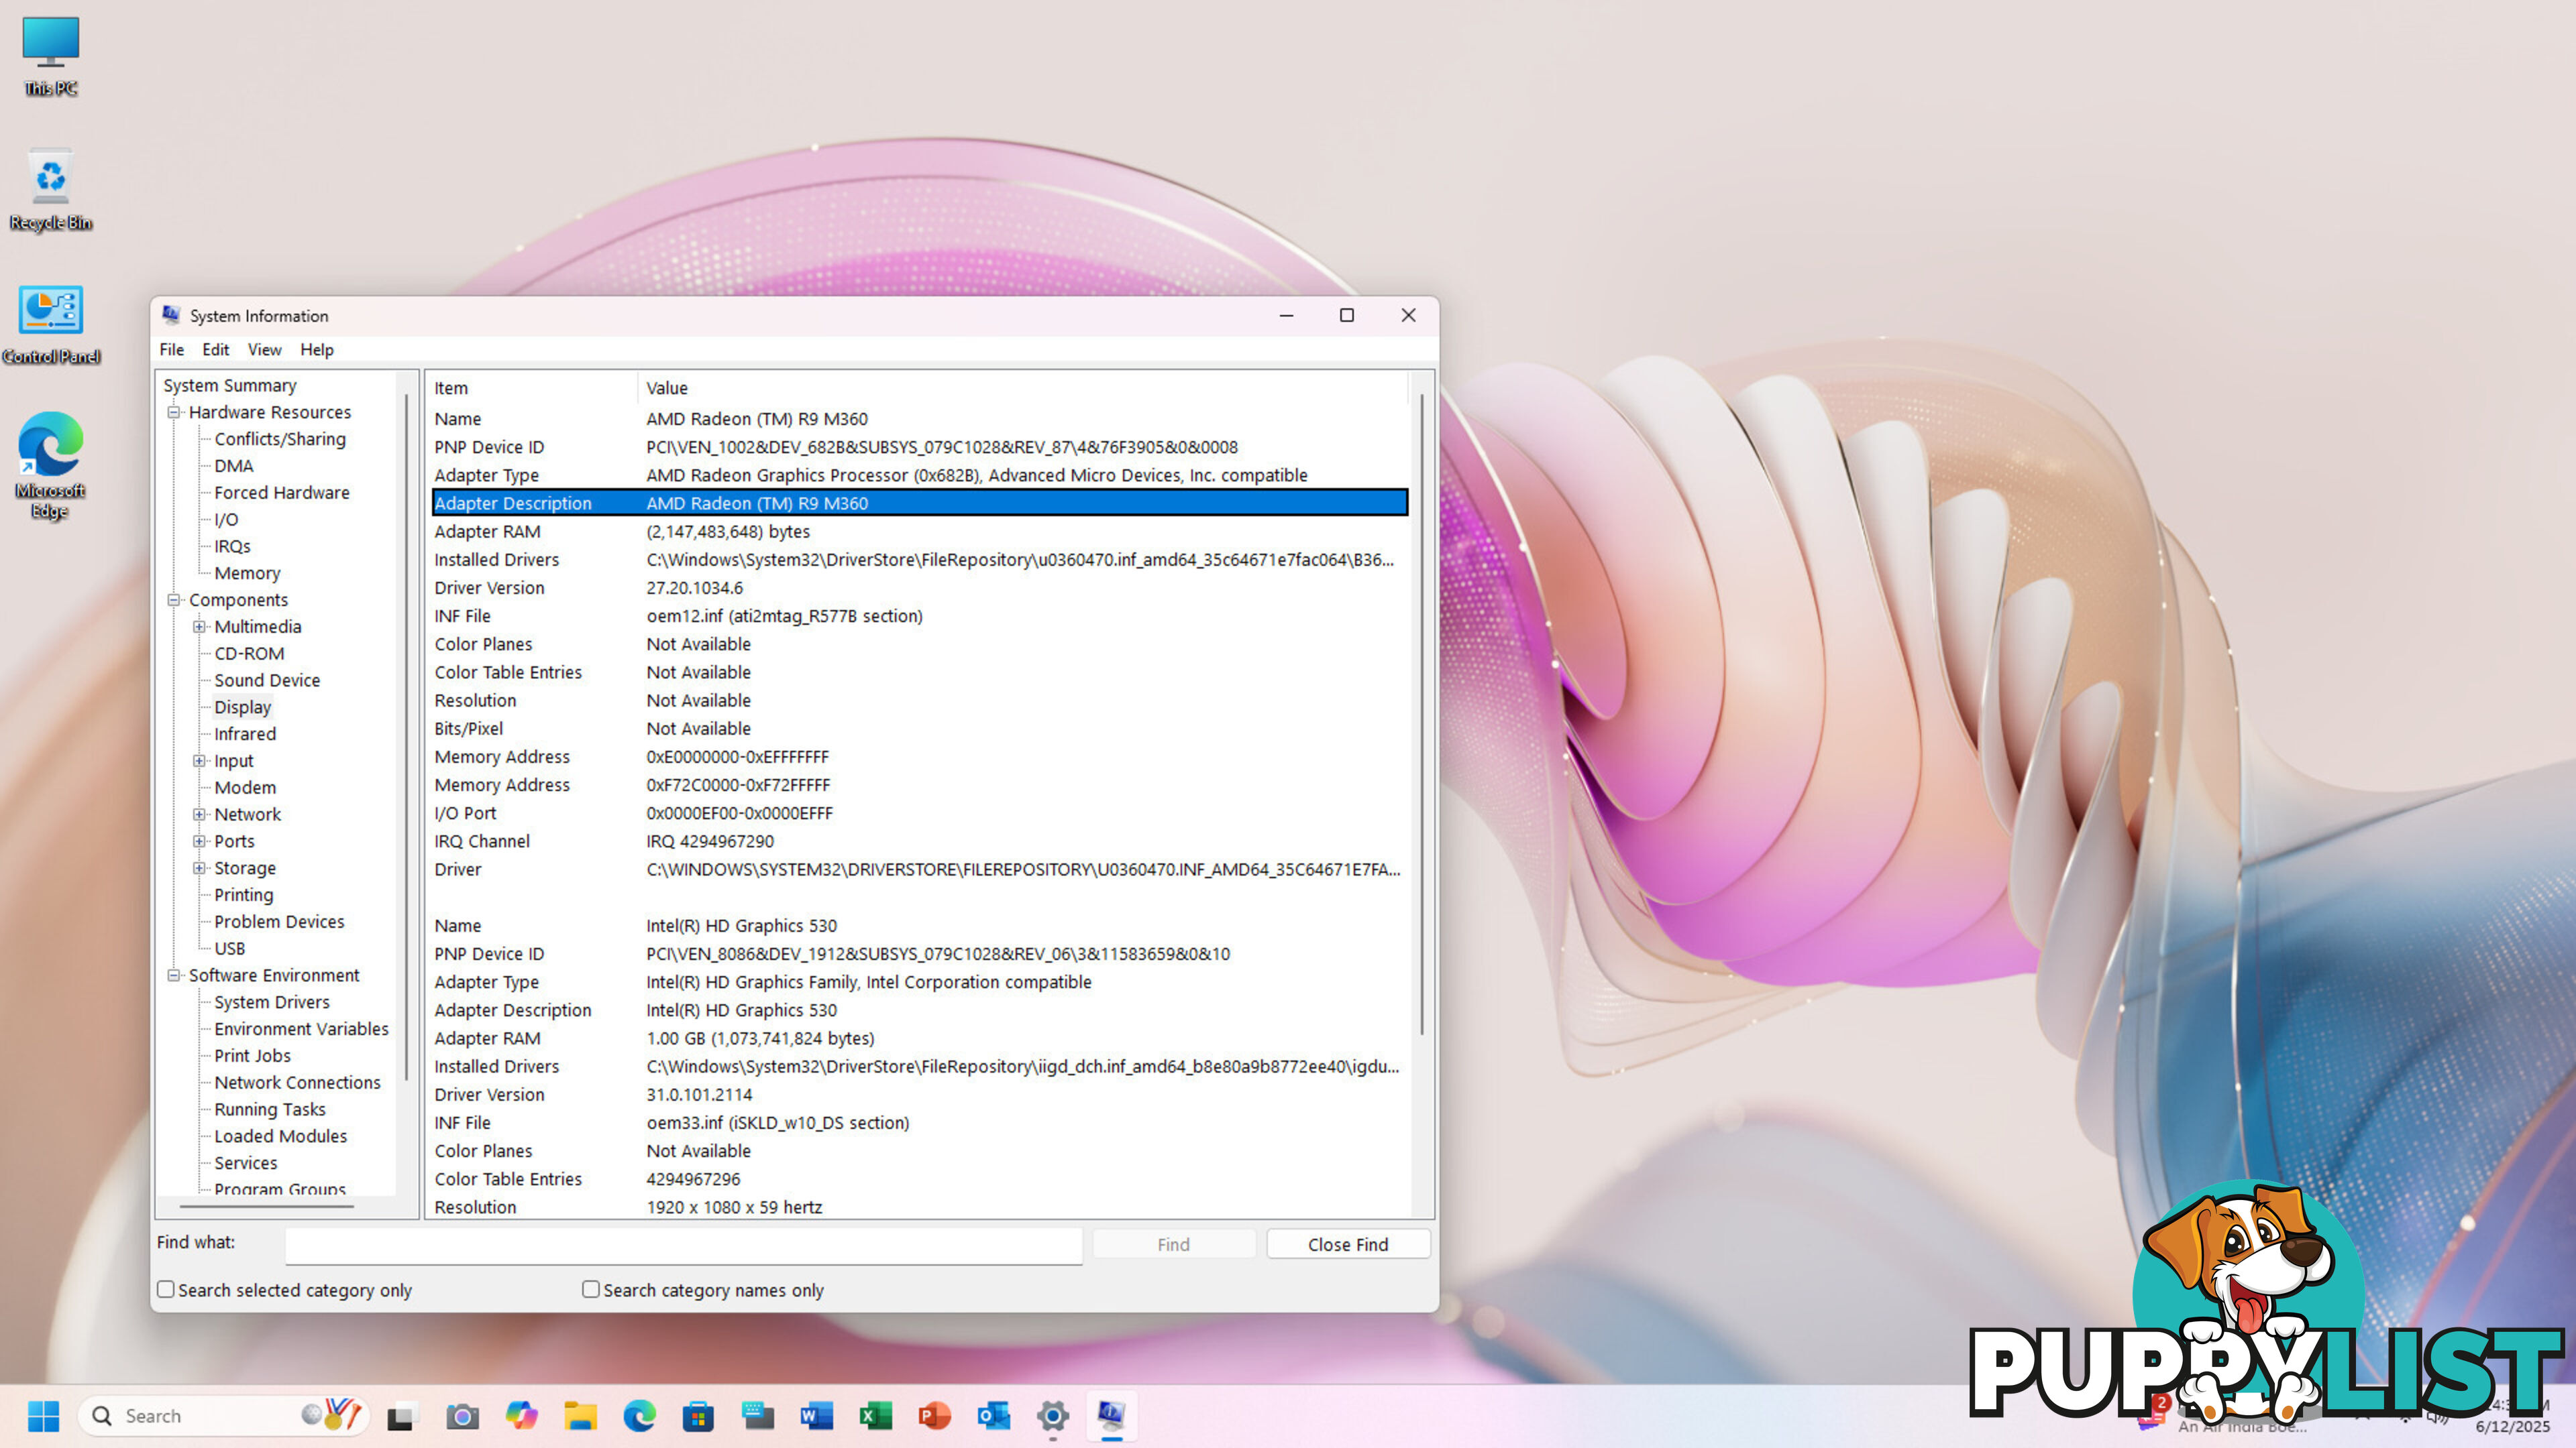Open Microsoft Edge desktop shortcut
This screenshot has width=2576, height=1448.
pyautogui.click(x=51, y=465)
